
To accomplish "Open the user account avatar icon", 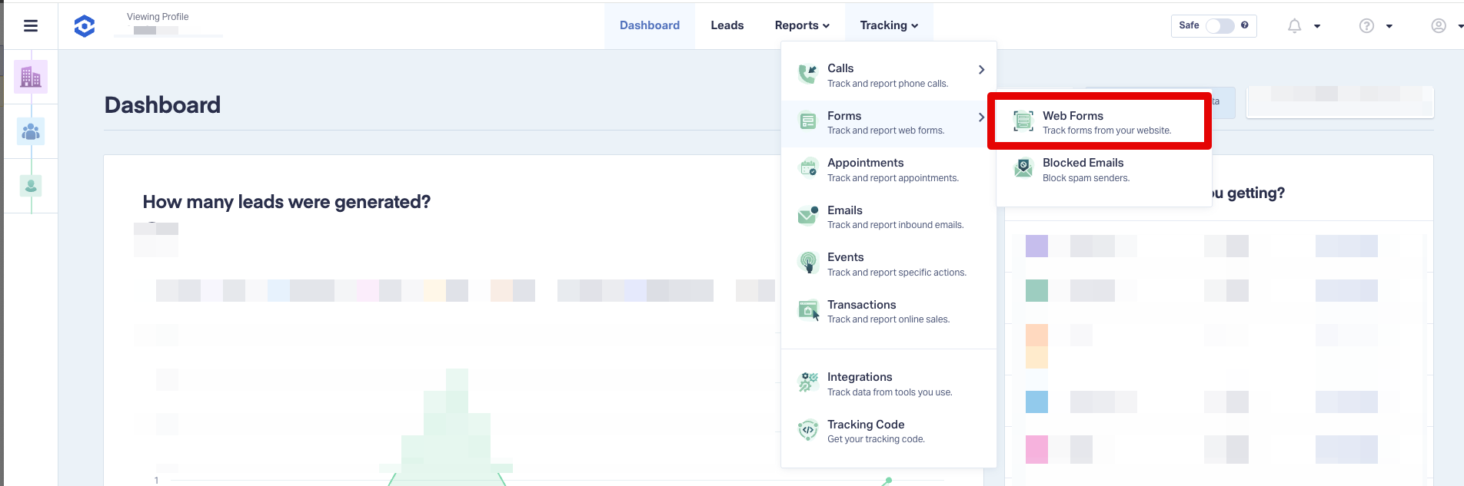I will [1439, 26].
